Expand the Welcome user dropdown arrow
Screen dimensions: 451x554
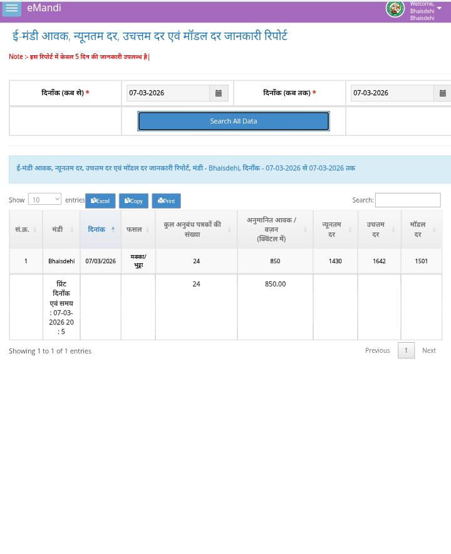439,8
